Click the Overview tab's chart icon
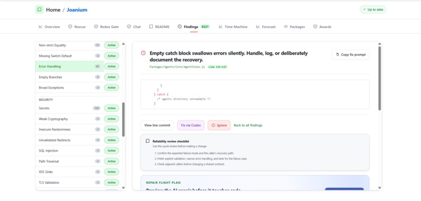Screen dimensions: 421x201 [41, 27]
